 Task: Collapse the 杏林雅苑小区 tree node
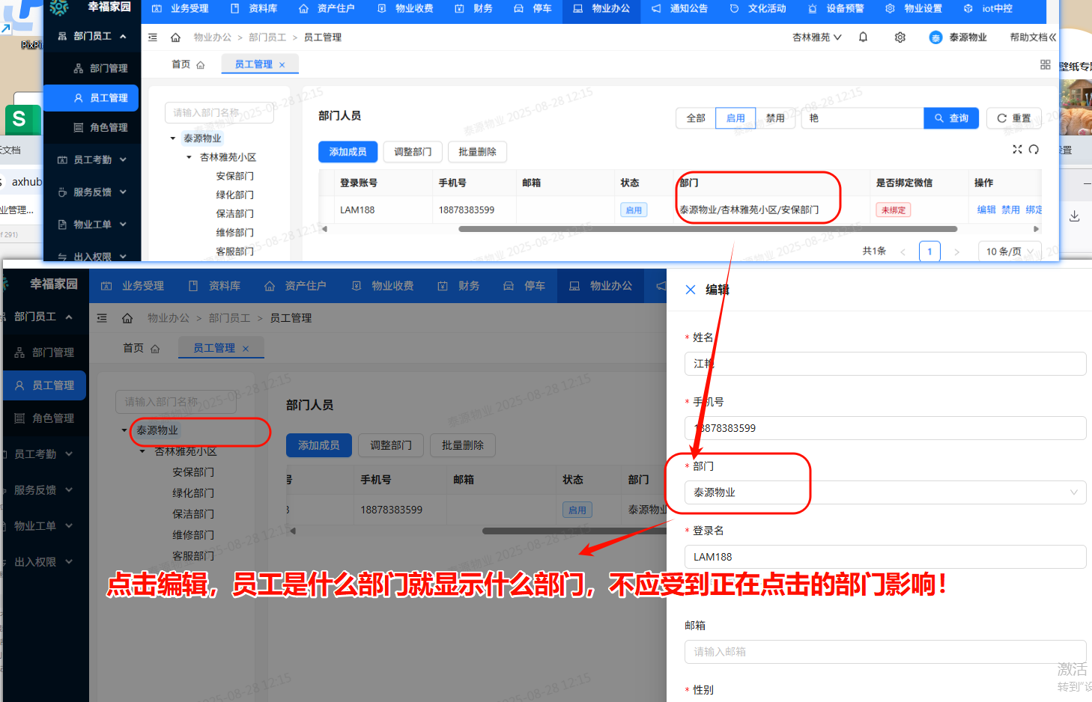[189, 156]
